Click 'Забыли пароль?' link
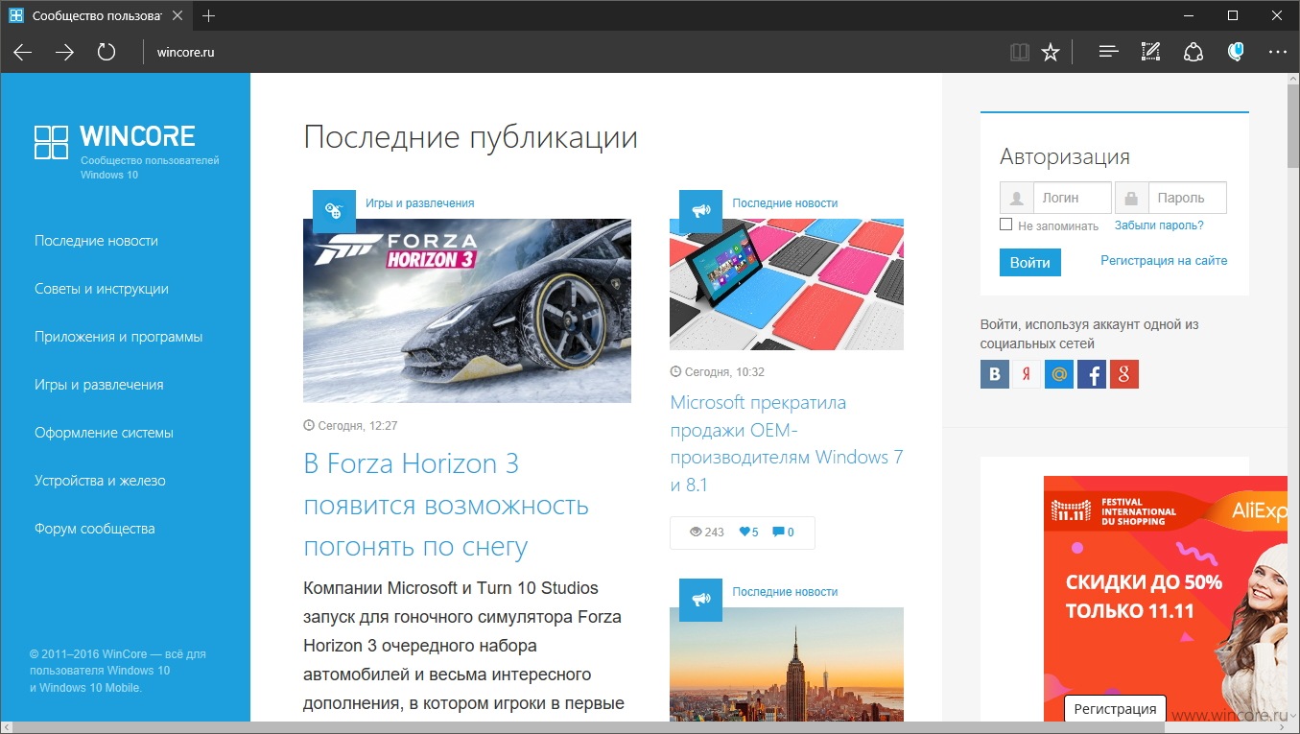The image size is (1300, 734). [1159, 225]
